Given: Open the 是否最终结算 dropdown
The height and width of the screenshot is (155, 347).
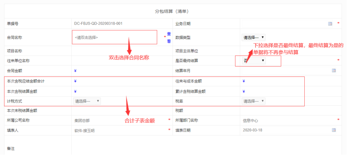Looking at the screenshot, I should 253,60.
